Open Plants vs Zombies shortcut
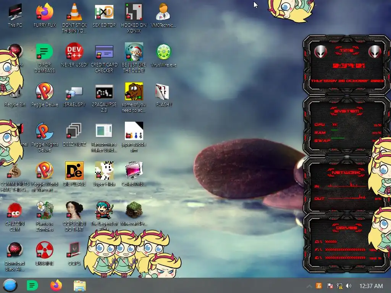 tap(44, 216)
